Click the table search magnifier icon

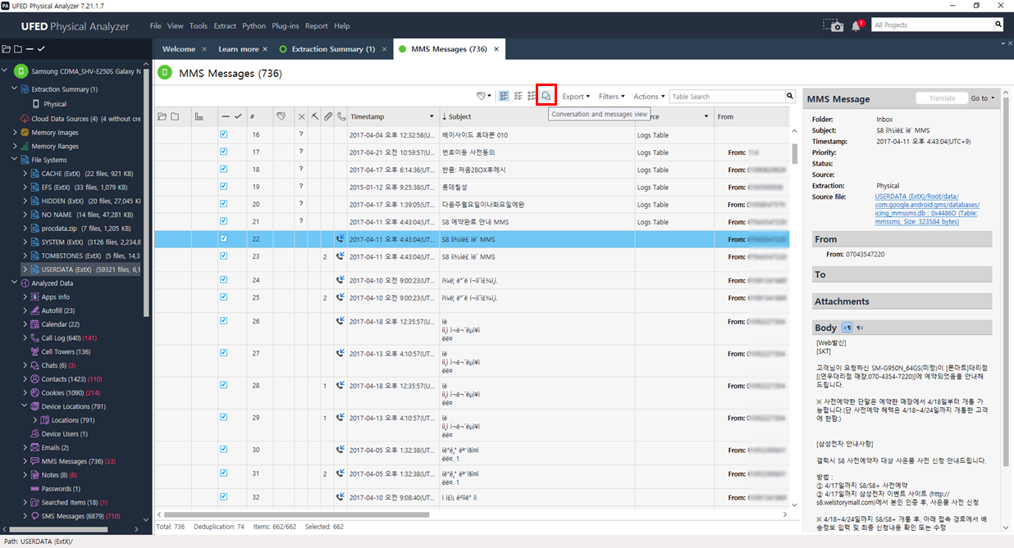pyautogui.click(x=790, y=97)
